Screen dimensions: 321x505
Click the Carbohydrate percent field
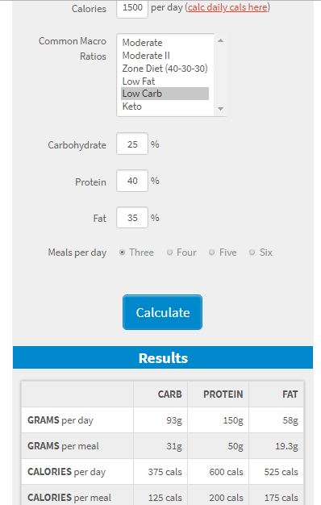tap(132, 144)
